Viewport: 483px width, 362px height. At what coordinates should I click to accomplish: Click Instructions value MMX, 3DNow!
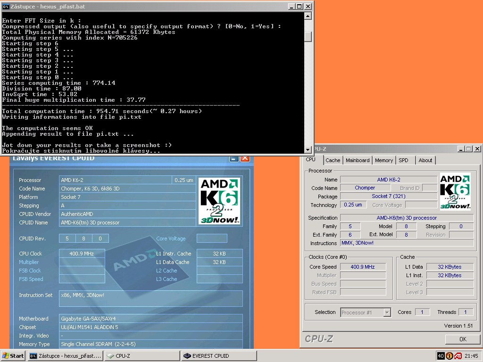[407, 243]
